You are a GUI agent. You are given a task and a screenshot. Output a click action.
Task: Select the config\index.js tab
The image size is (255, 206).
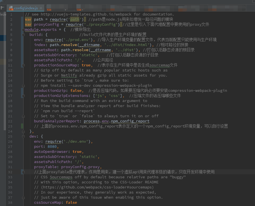coord(25,8)
